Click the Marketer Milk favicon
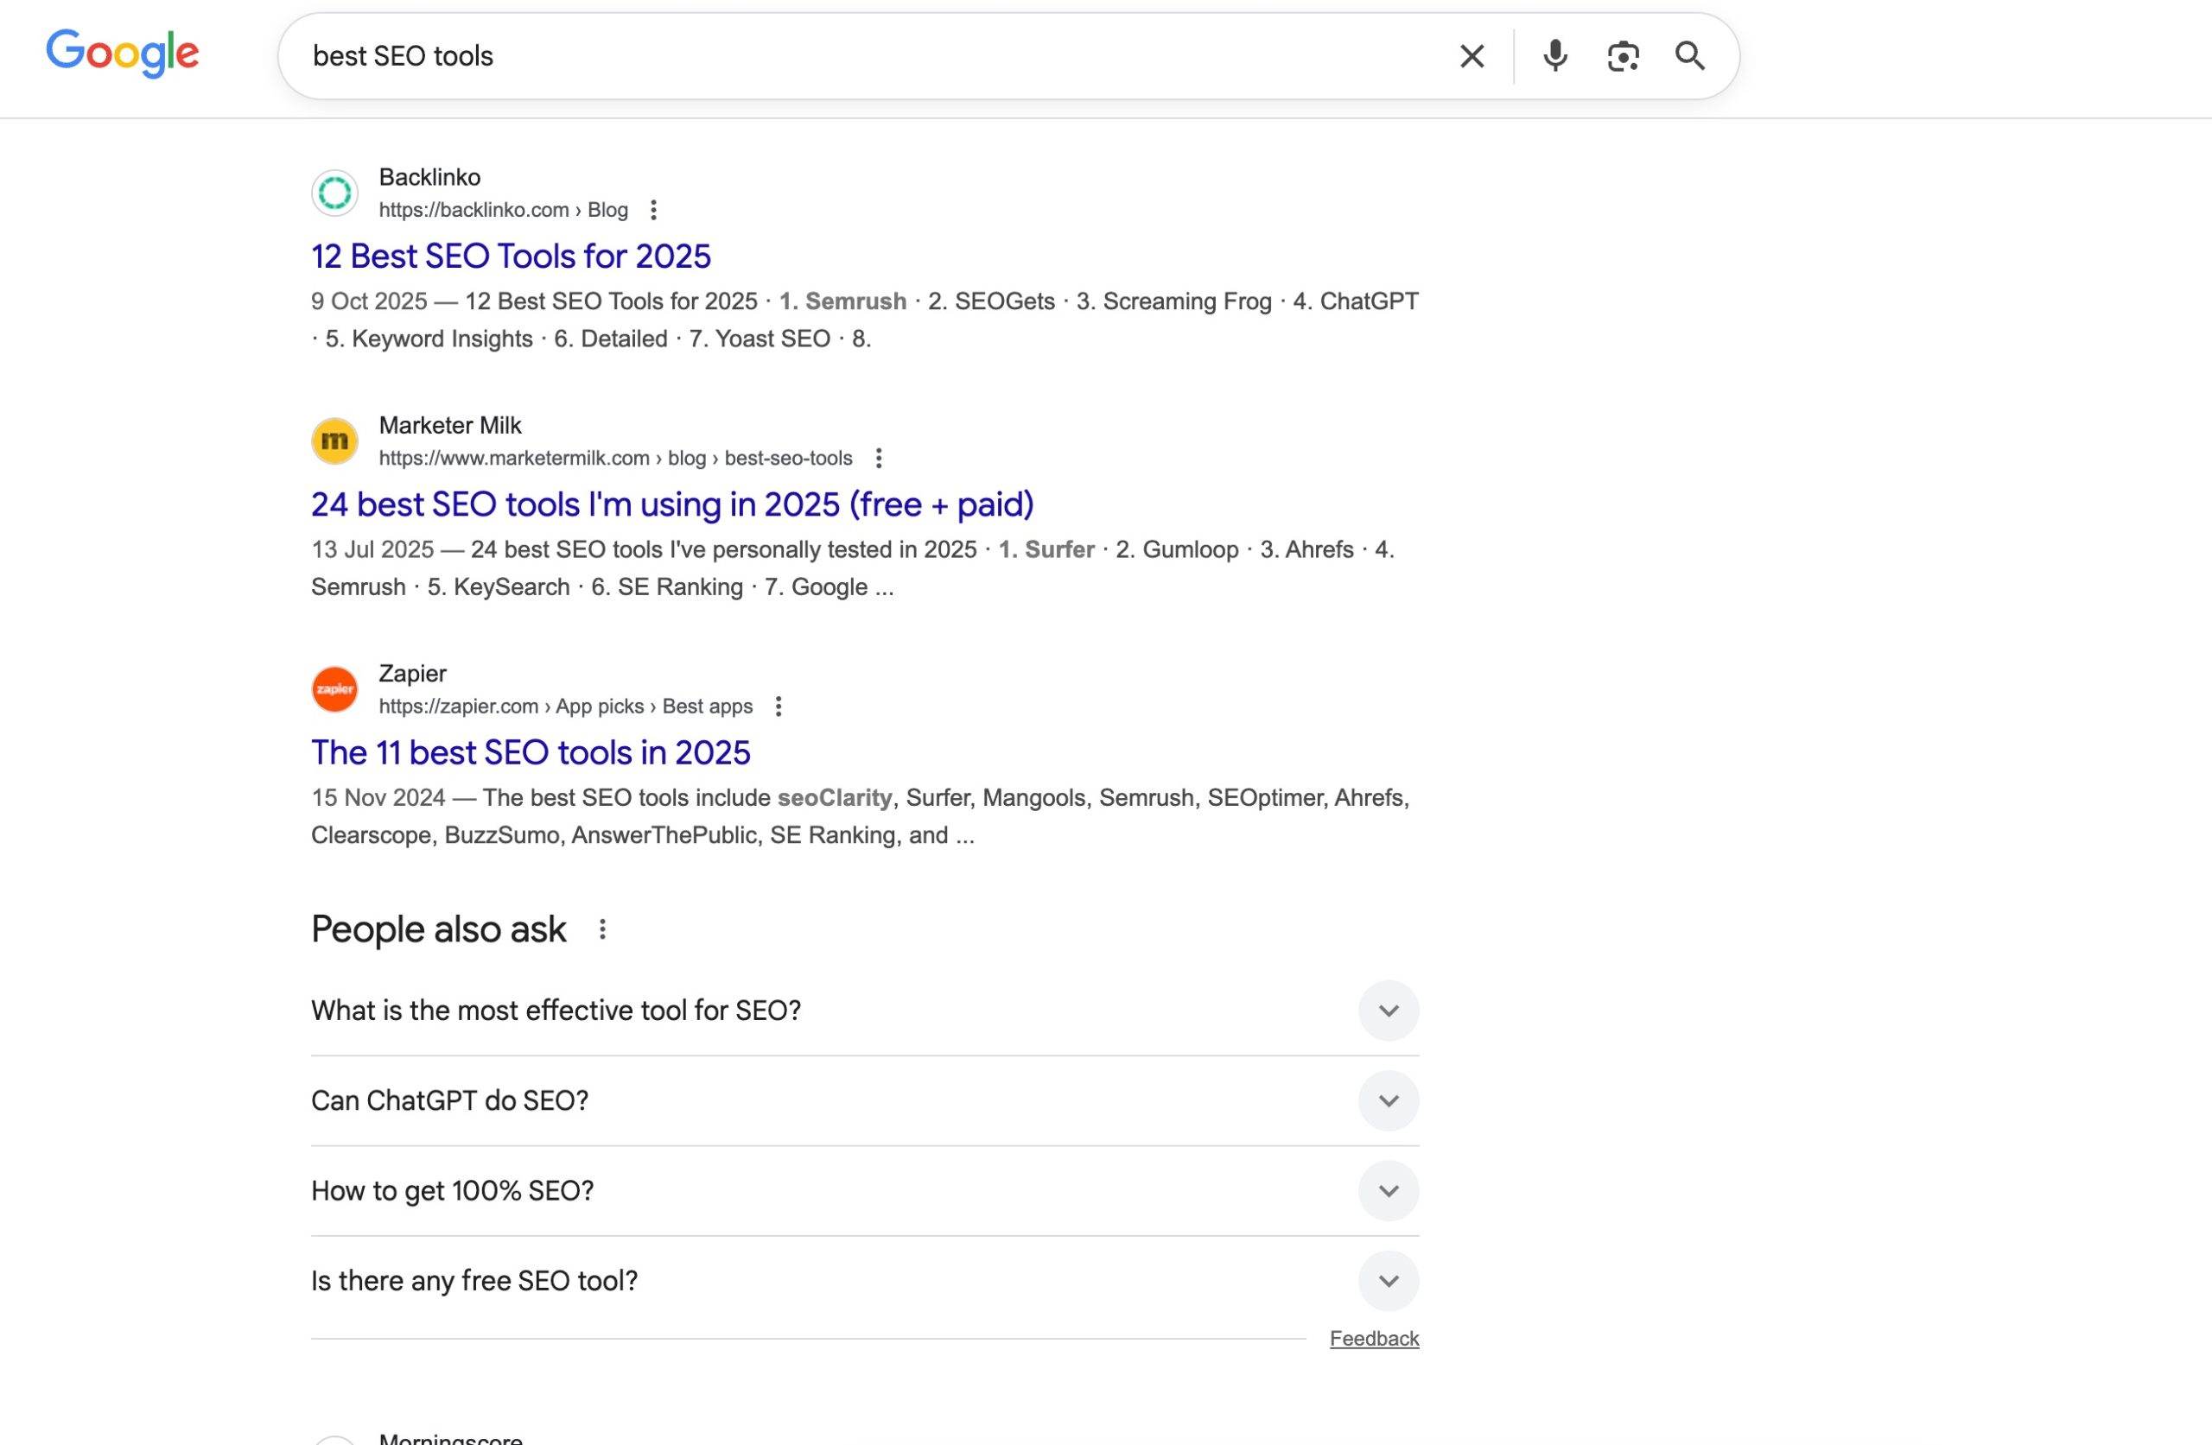 tap(334, 440)
